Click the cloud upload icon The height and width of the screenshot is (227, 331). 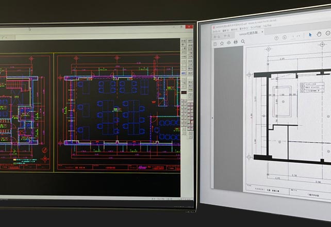228,43
